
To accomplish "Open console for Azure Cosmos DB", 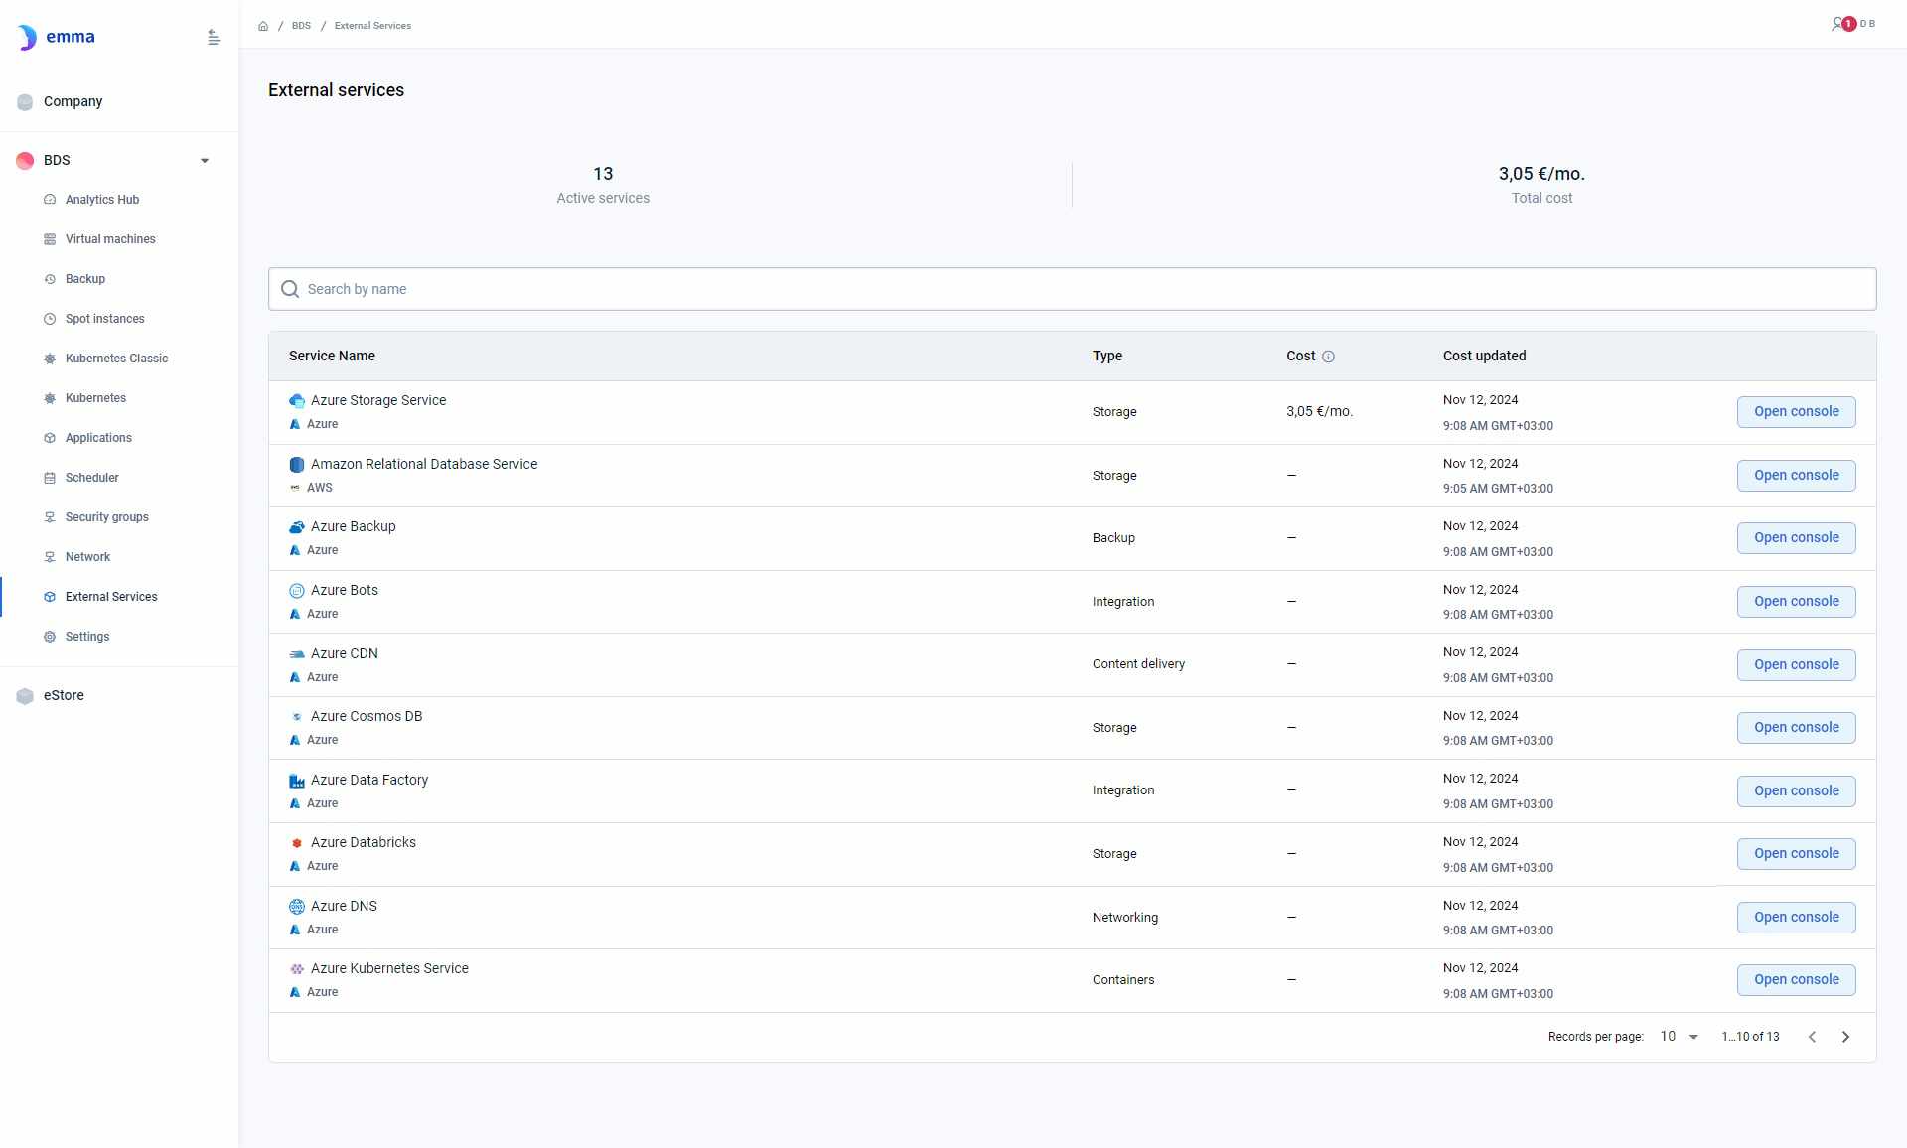I will pyautogui.click(x=1796, y=728).
